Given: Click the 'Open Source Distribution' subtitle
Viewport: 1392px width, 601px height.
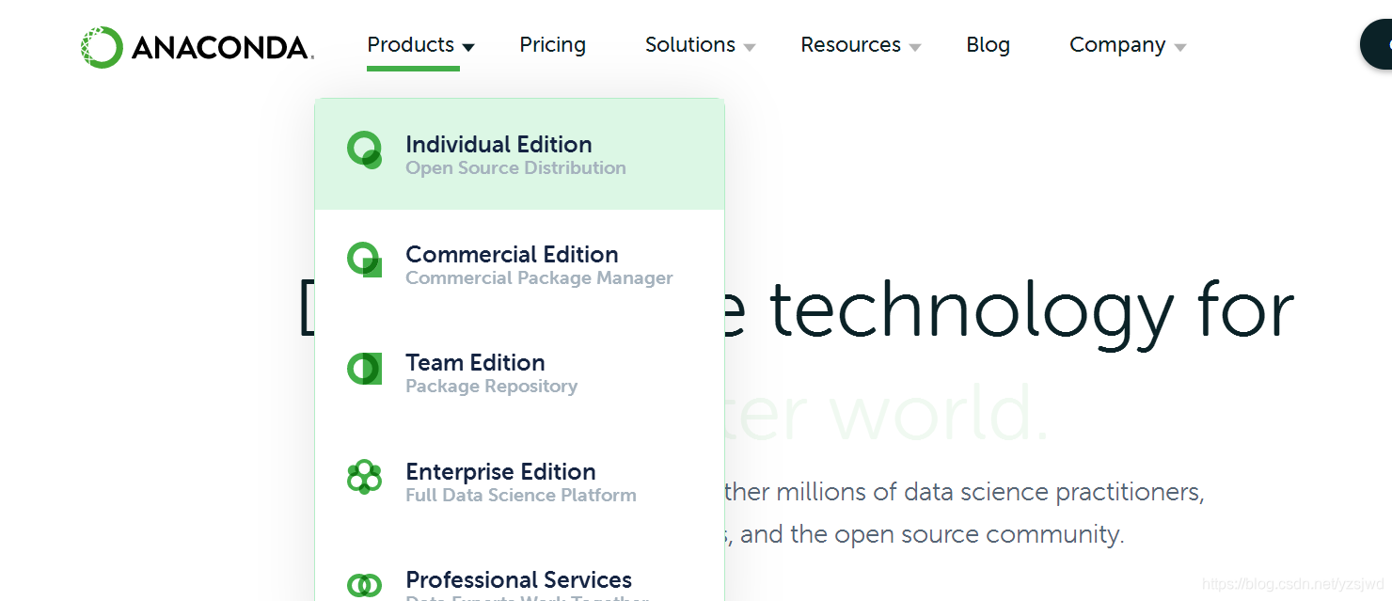Looking at the screenshot, I should pos(515,168).
